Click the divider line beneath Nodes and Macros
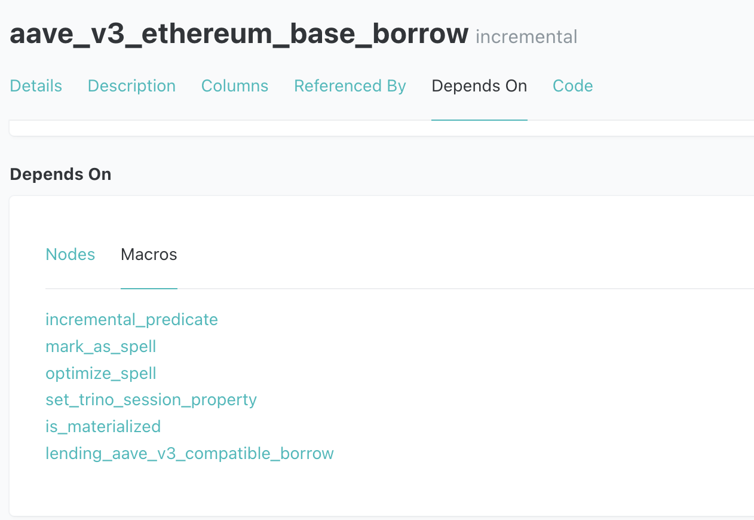Viewport: 754px width, 520px height. coord(418,289)
